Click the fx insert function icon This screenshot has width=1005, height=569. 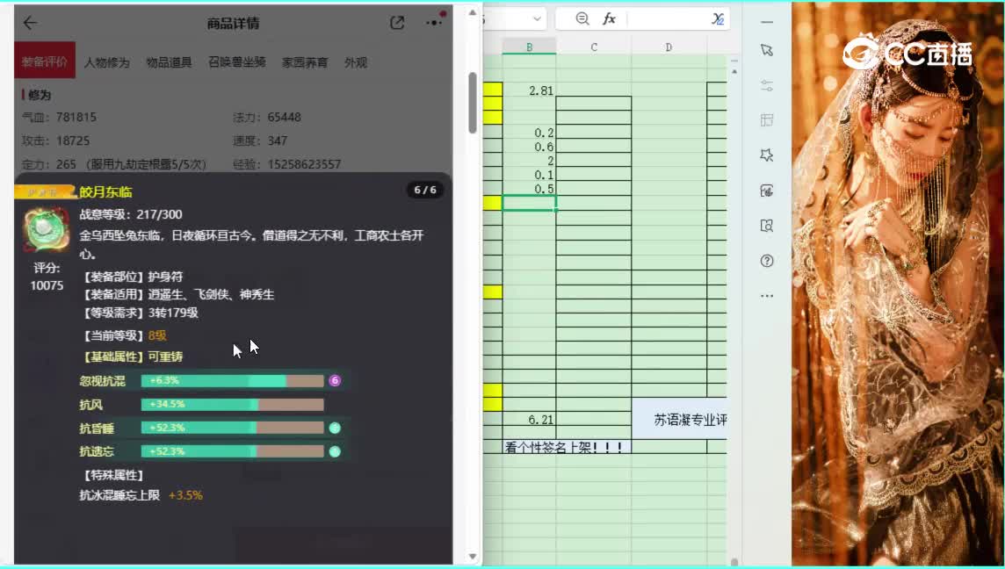[x=609, y=18]
